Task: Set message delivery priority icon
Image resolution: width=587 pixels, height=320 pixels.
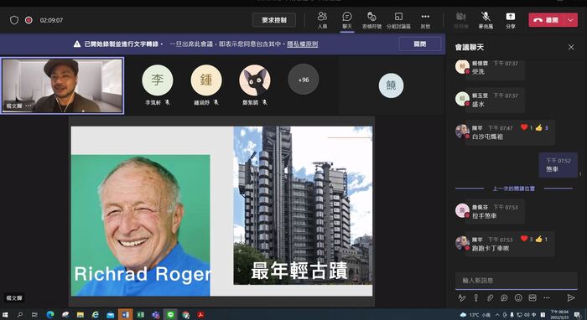Action: coord(475,297)
